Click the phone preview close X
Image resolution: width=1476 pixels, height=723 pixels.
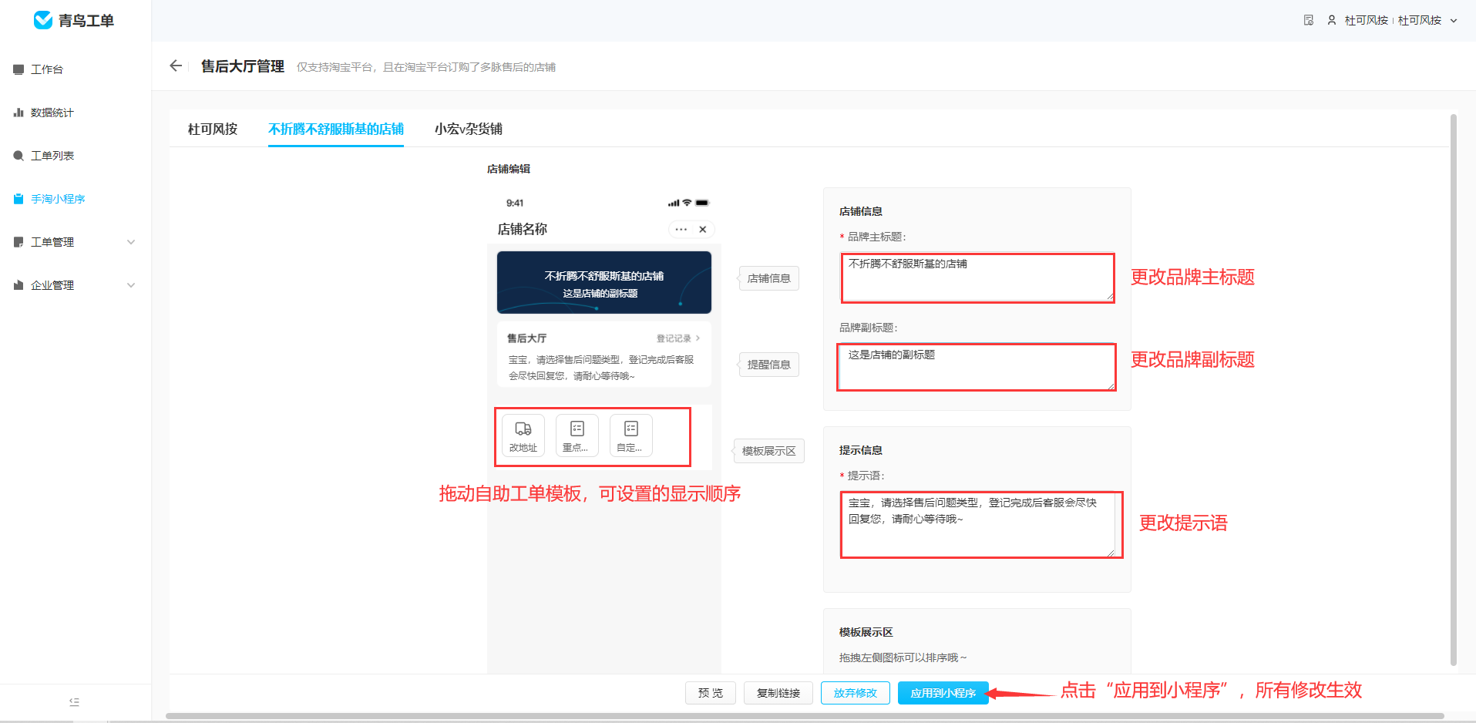703,229
